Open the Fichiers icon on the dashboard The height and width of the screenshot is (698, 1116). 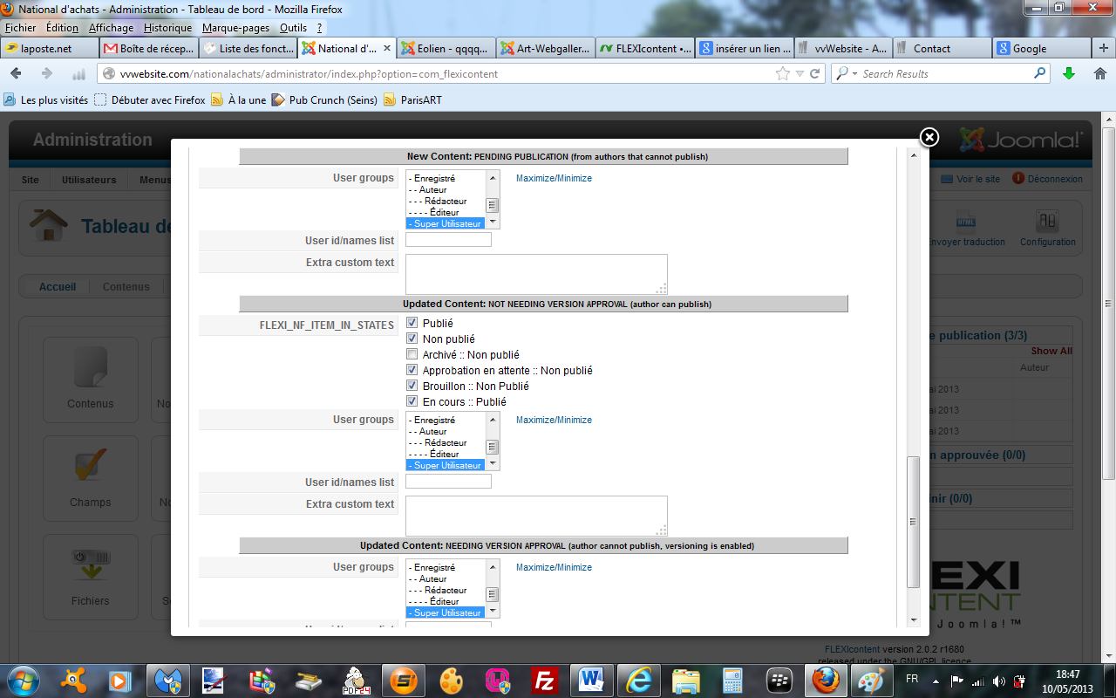(x=91, y=577)
